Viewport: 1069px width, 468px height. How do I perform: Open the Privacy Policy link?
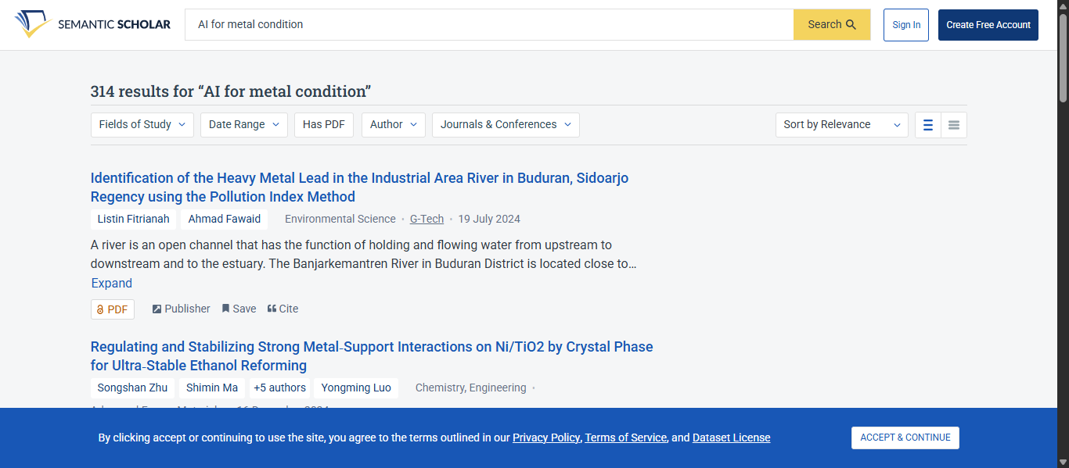pyautogui.click(x=546, y=438)
